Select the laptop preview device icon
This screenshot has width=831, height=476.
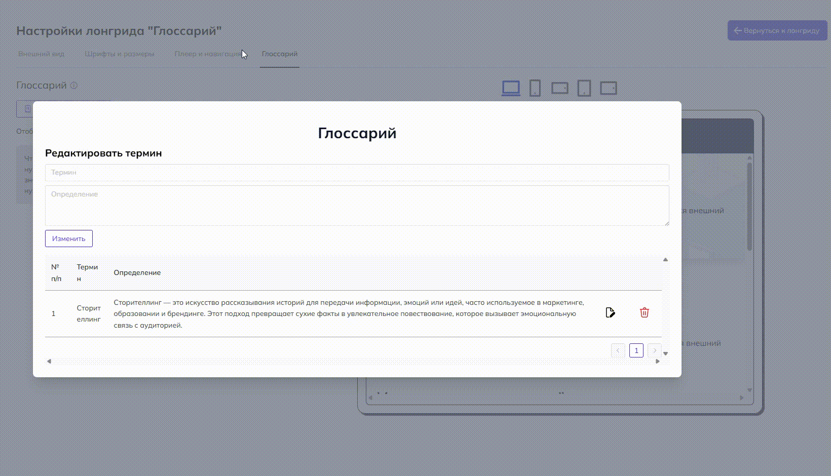(x=511, y=88)
